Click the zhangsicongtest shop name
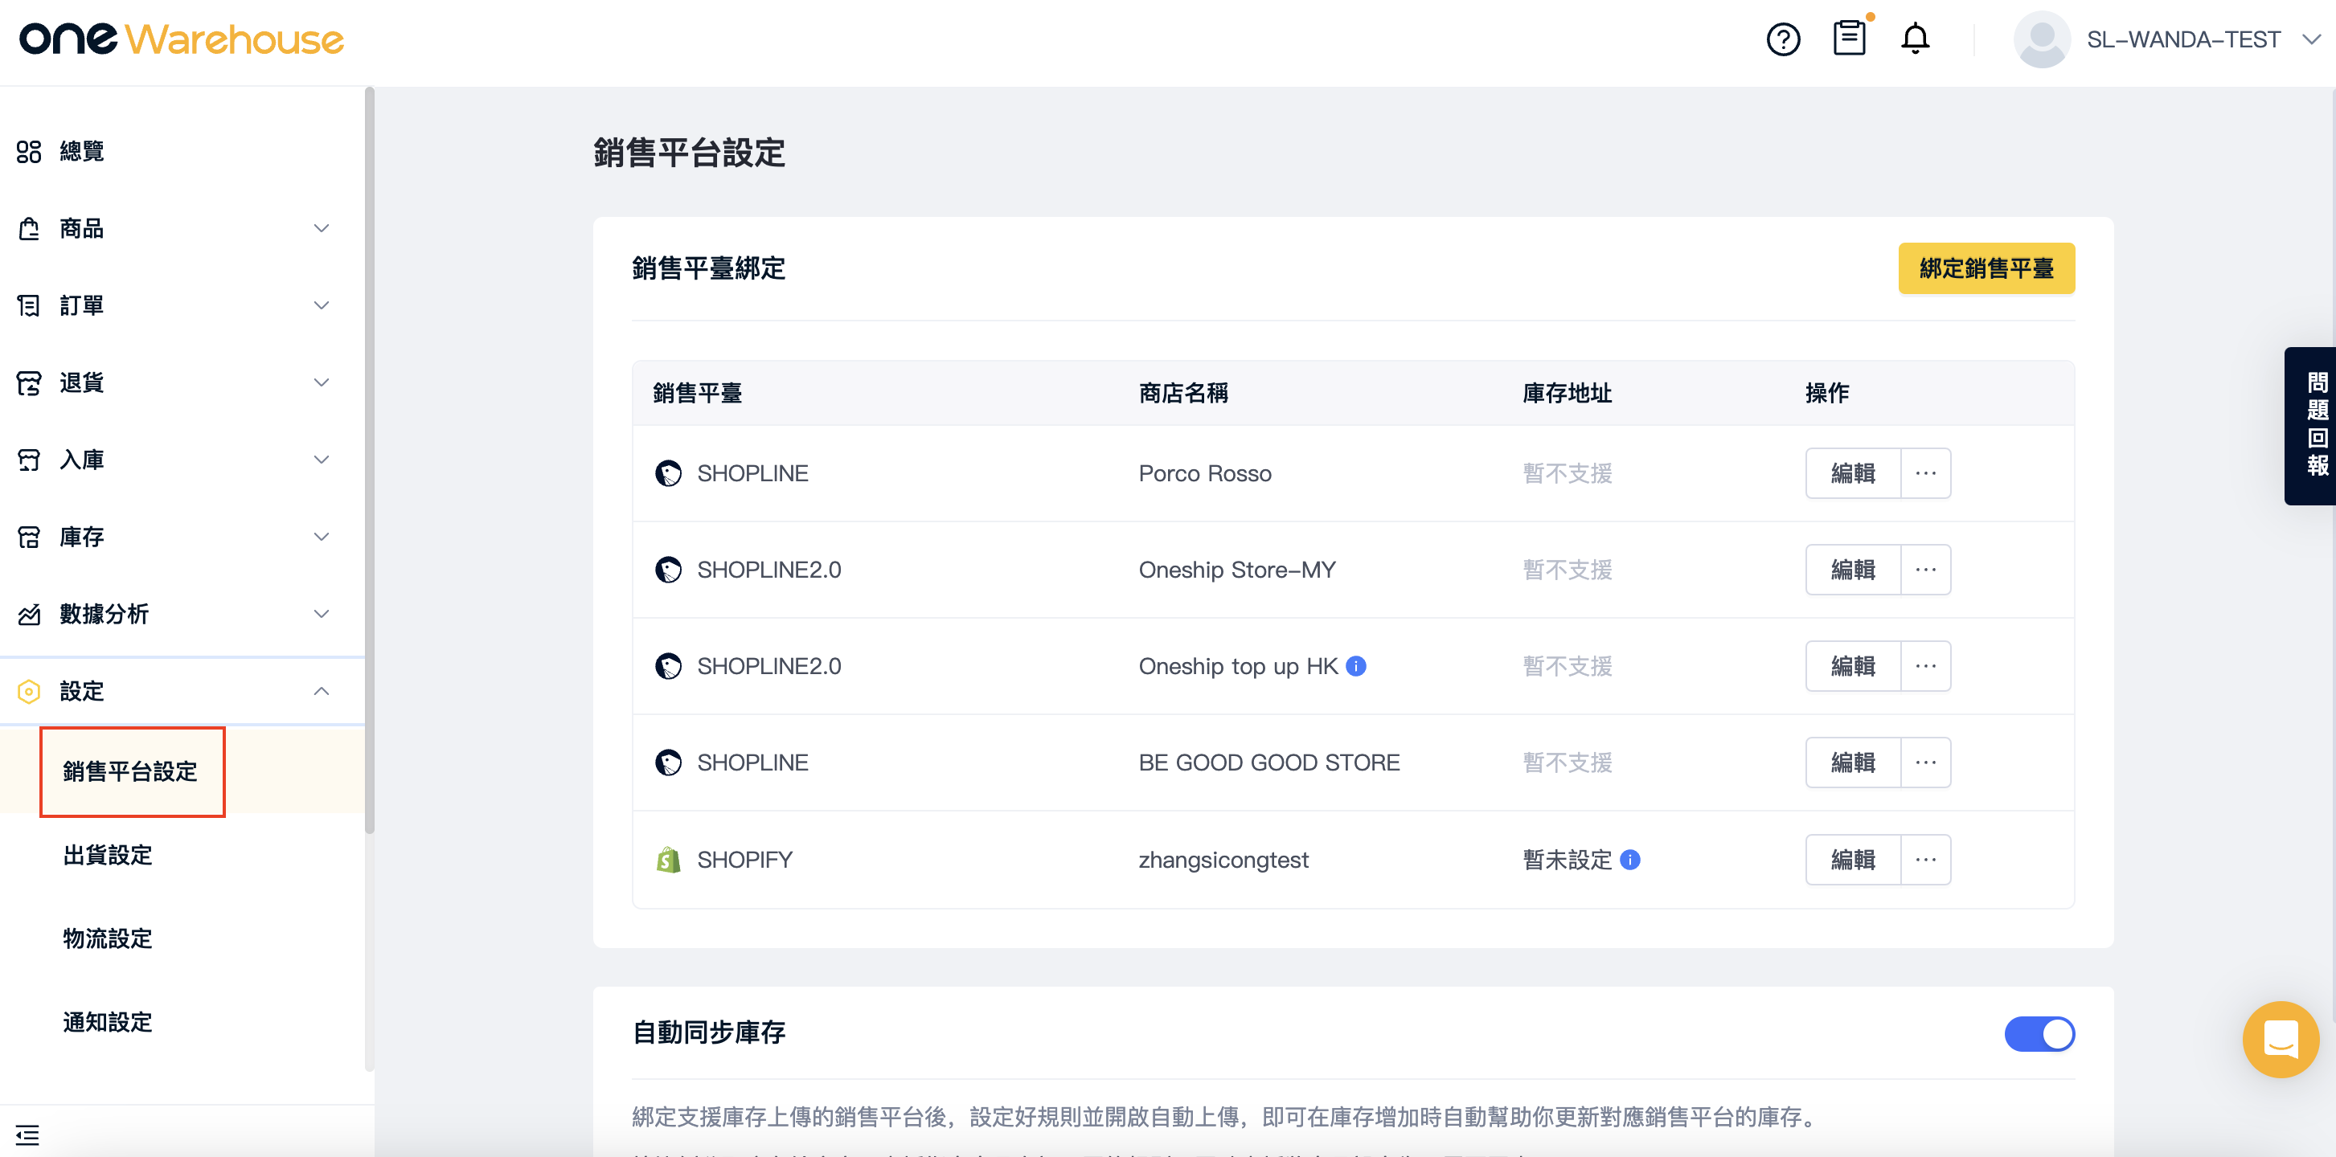 coord(1223,860)
